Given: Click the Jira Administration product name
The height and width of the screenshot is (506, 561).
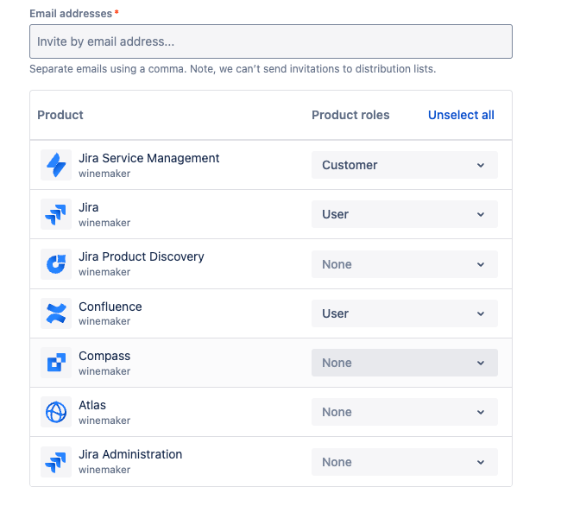Looking at the screenshot, I should coord(130,454).
